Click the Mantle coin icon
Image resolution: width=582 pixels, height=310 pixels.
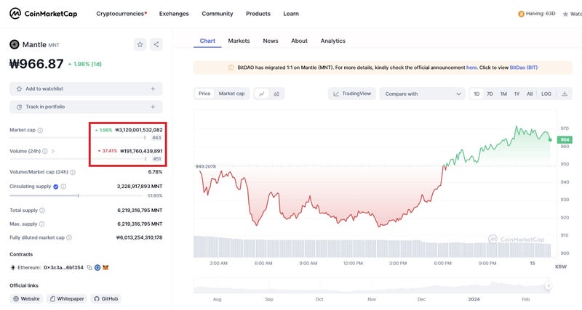click(x=14, y=44)
